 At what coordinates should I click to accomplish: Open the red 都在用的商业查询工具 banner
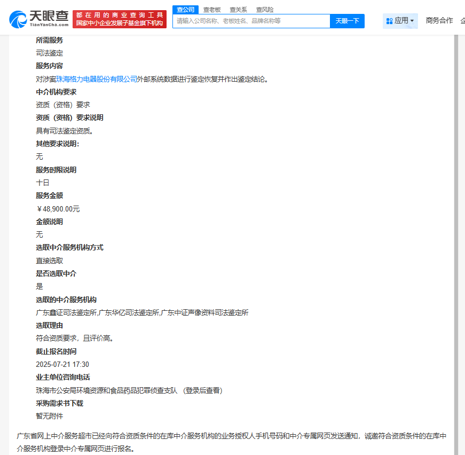tap(120, 19)
